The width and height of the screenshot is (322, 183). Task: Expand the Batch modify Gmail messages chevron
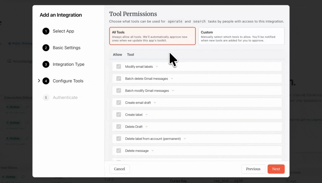(x=173, y=91)
